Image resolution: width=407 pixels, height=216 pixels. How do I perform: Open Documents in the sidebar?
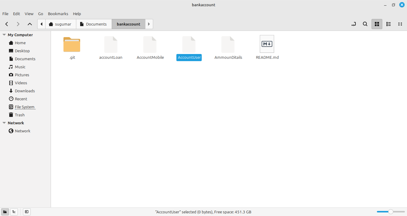25,59
